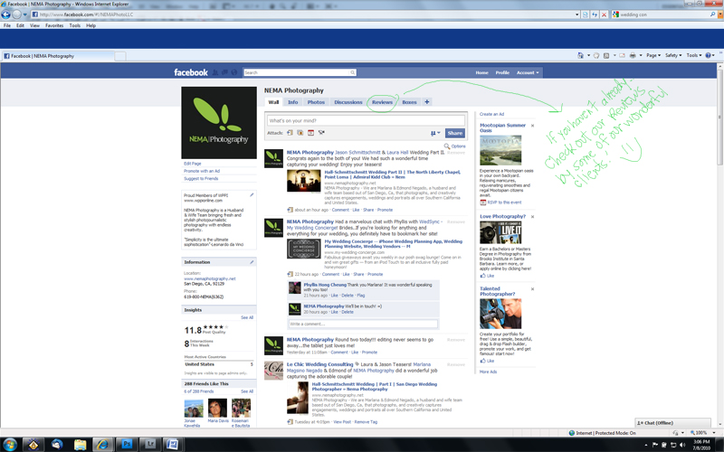
Task: Click Home in the Facebook header
Action: (481, 72)
